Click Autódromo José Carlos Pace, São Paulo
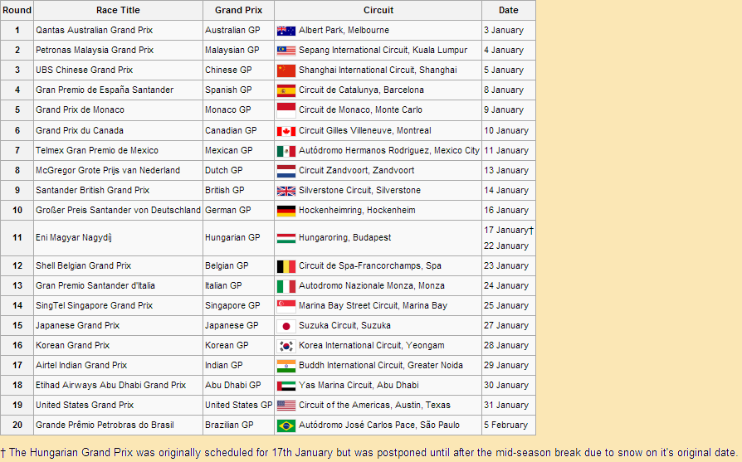Image resolution: width=742 pixels, height=462 pixels. (379, 424)
